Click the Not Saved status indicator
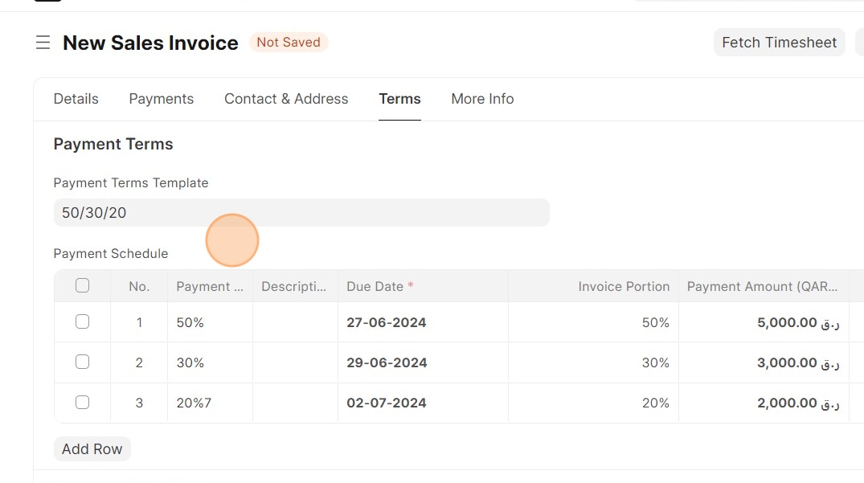Screen dimensions: 864x483 (289, 43)
